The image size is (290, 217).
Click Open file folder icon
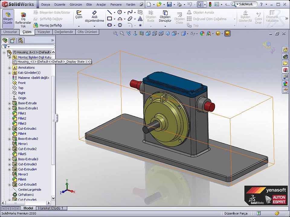coord(159,4)
